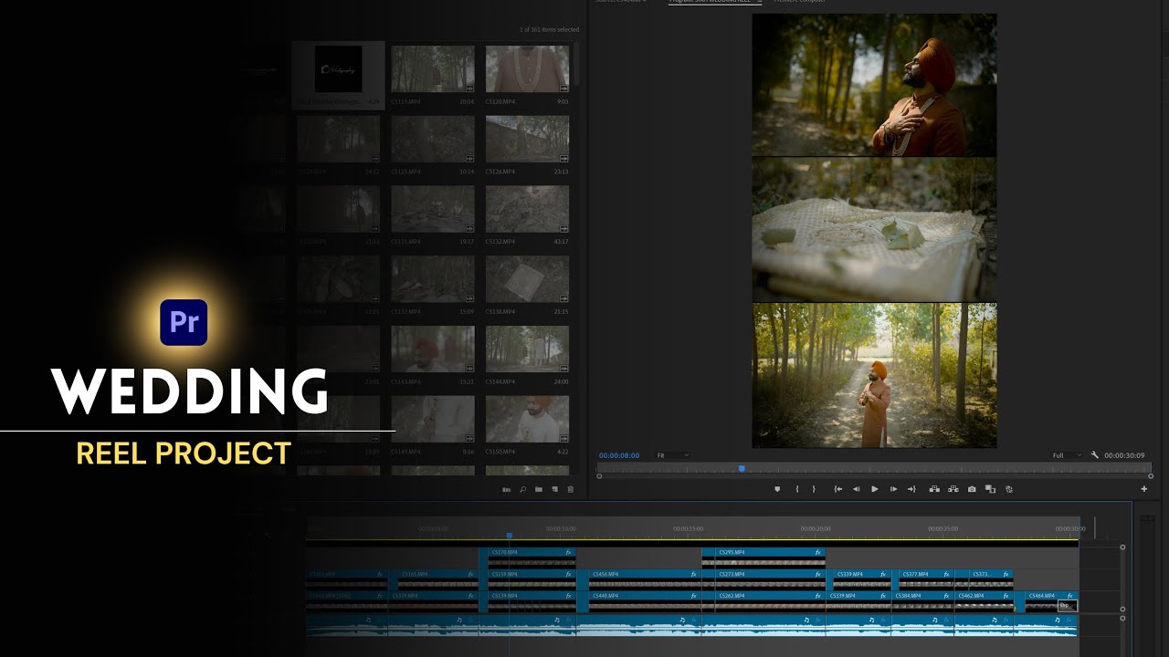Click the 00:00:08:00 playhead timecode
Viewport: 1169px width, 657px height.
619,455
